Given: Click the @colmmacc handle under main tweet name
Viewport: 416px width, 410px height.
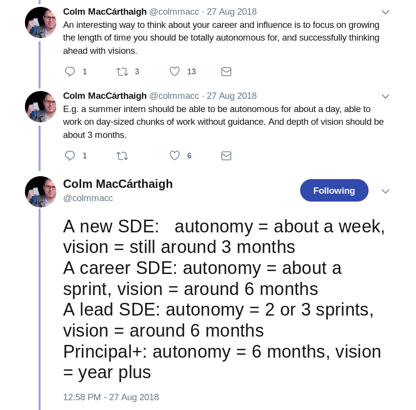Looking at the screenshot, I should click(88, 198).
